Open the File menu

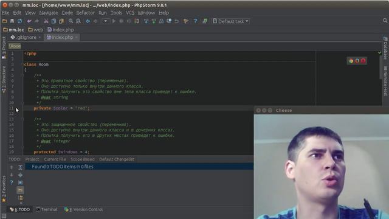5,13
